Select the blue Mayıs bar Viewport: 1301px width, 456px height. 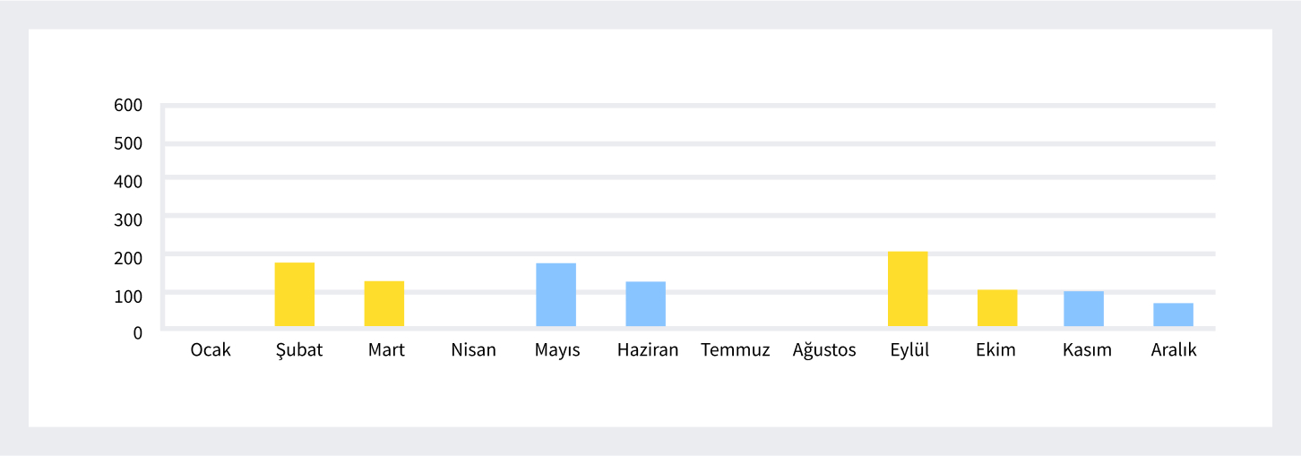(556, 295)
